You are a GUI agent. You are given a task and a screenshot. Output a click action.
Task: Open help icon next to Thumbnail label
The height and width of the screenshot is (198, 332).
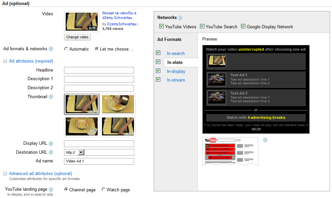point(51,97)
